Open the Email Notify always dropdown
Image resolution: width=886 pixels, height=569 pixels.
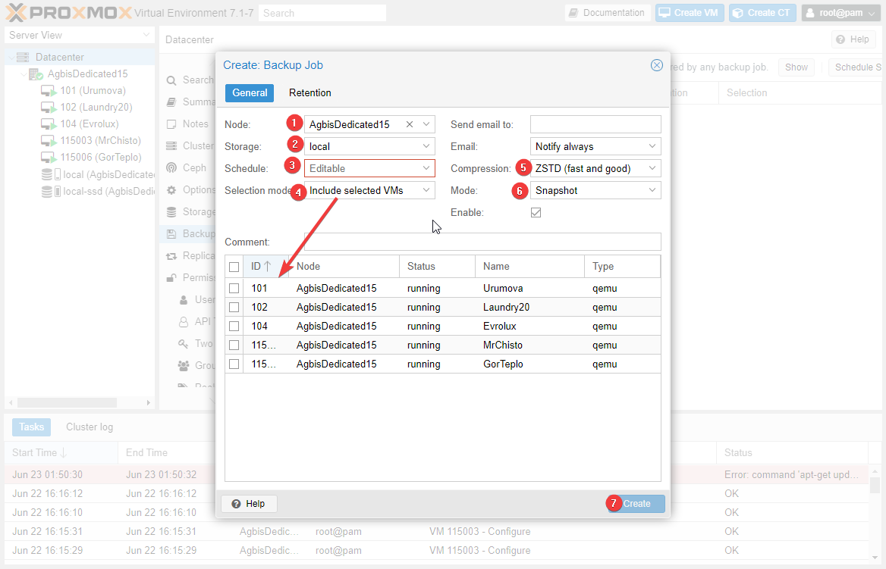tap(652, 146)
